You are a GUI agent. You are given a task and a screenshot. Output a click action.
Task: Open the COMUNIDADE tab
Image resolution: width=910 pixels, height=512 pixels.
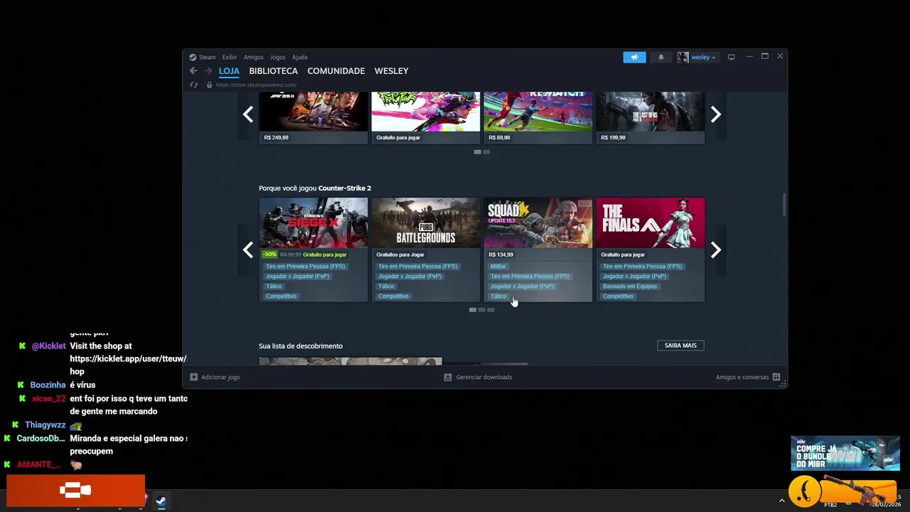click(x=336, y=71)
